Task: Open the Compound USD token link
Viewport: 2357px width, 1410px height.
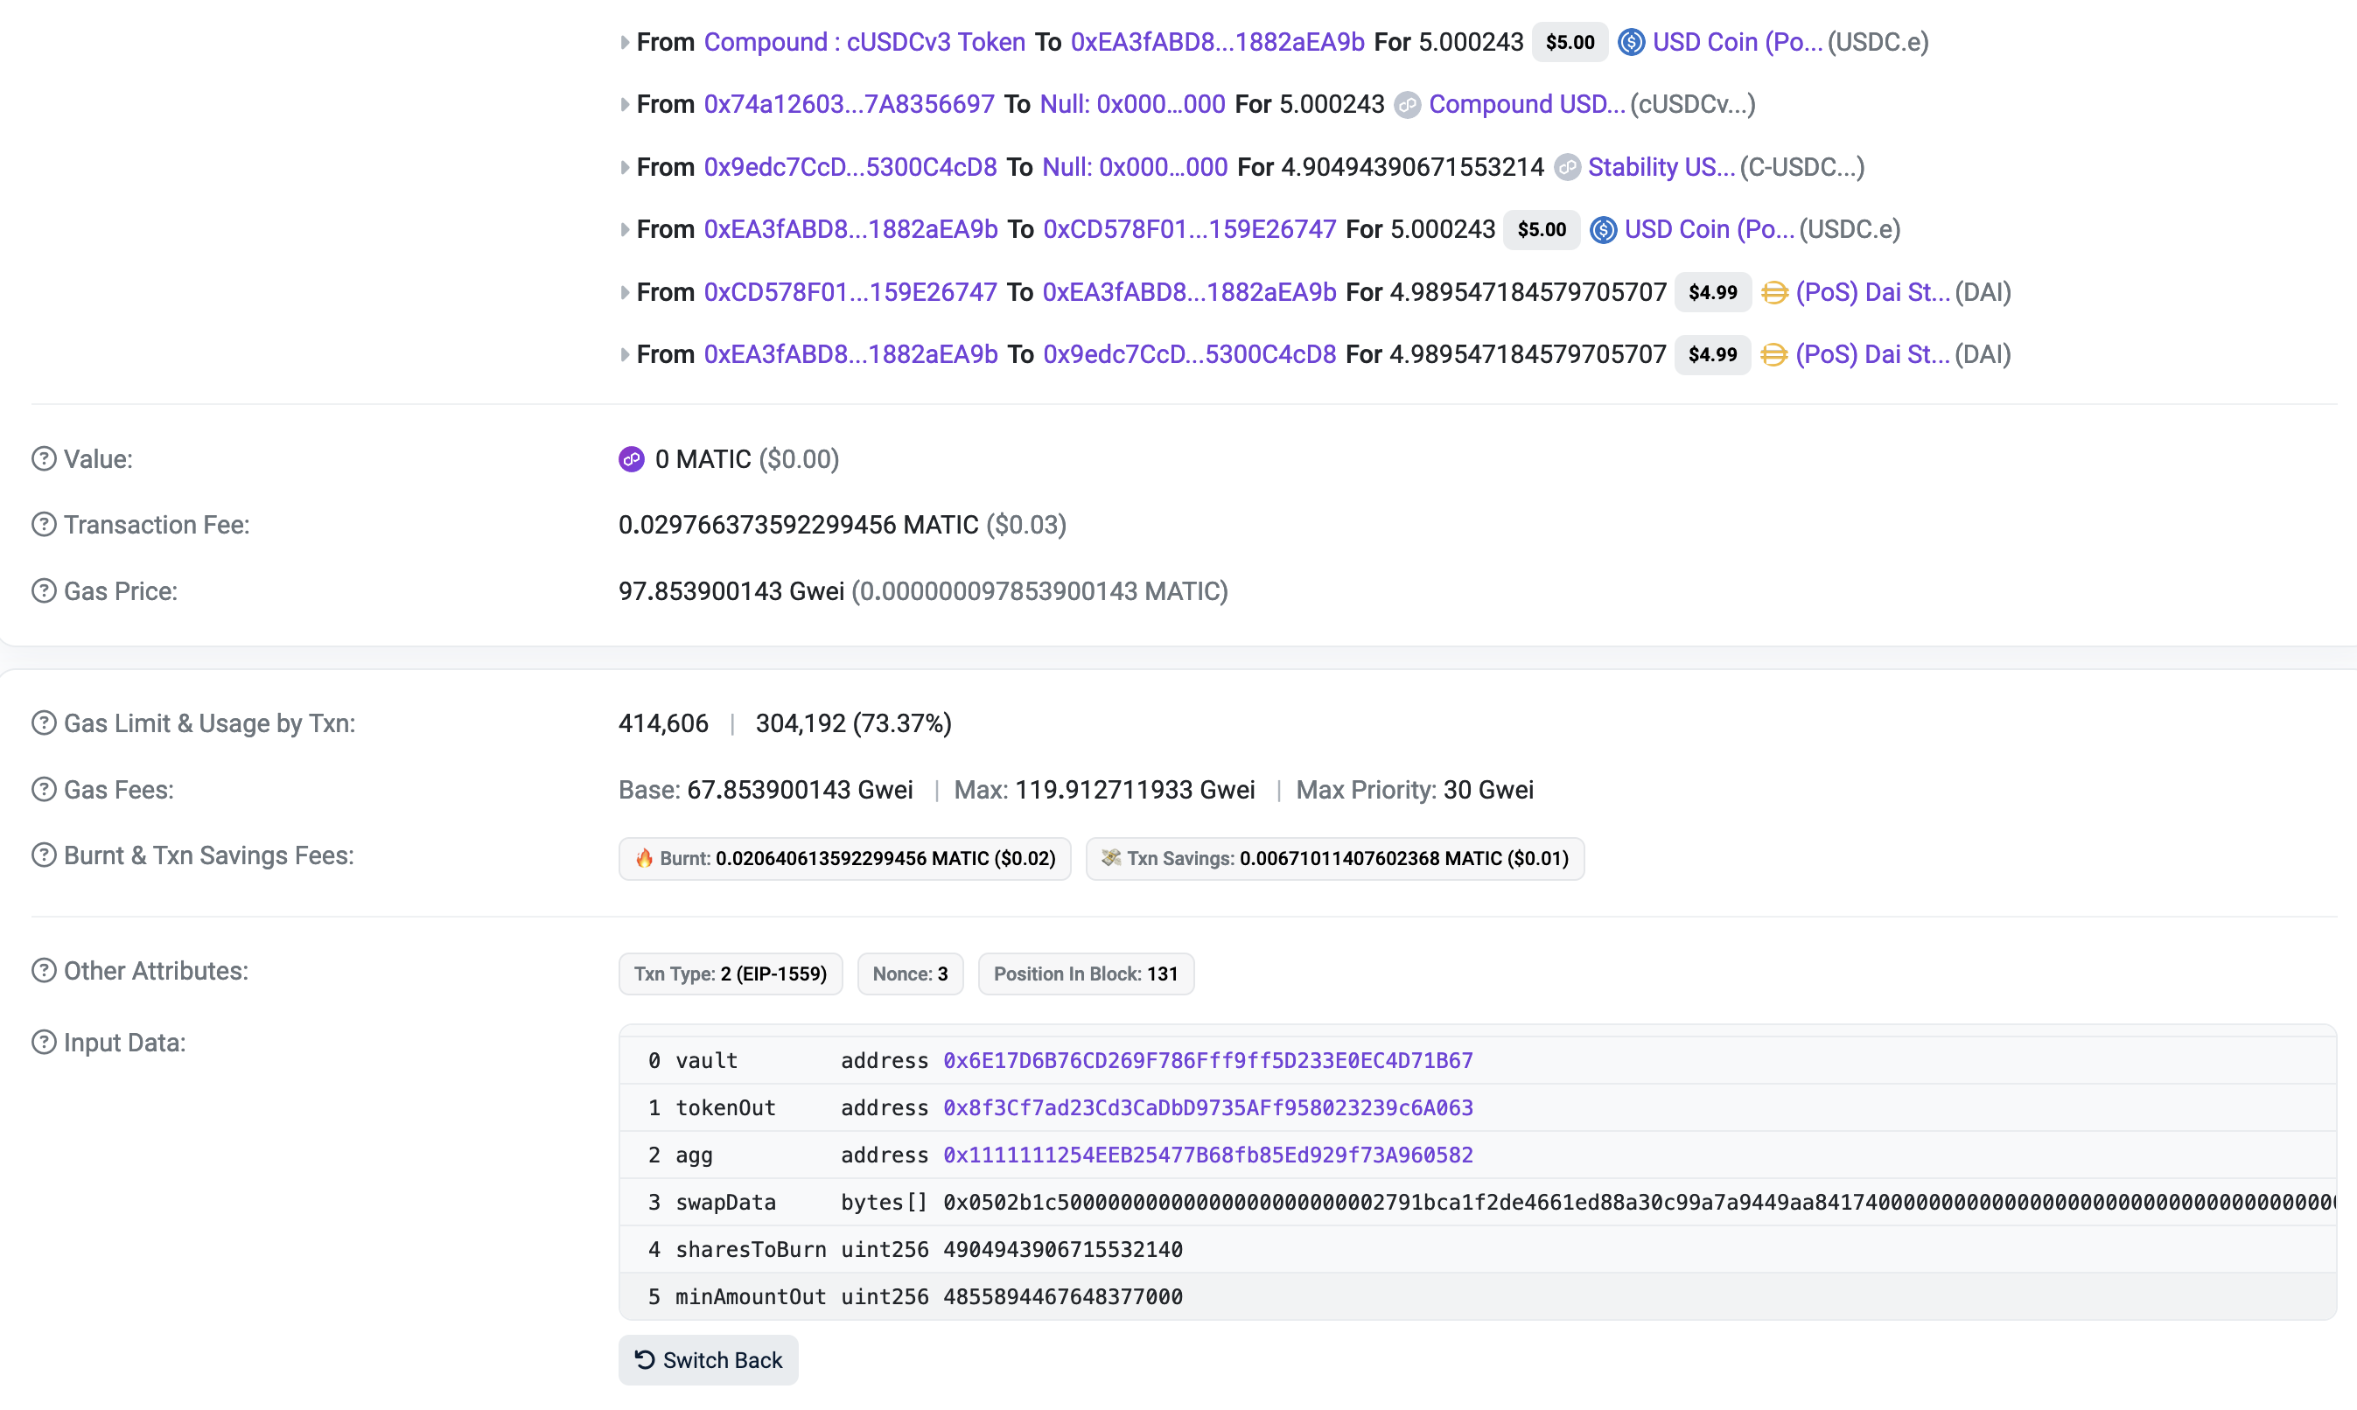Action: point(1527,104)
